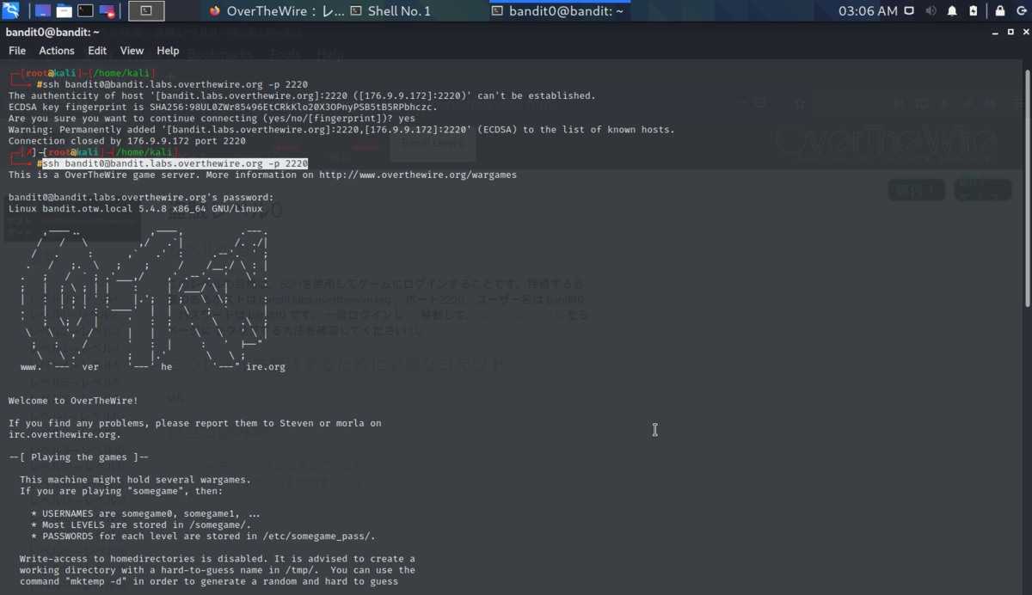Open the View menu
The image size is (1032, 595).
click(132, 51)
